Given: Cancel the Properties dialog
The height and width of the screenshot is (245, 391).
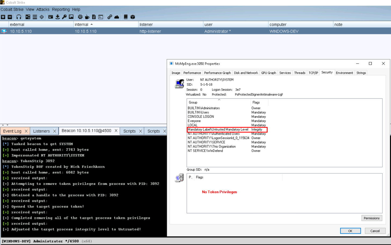Looking at the screenshot, I should pos(375,231).
